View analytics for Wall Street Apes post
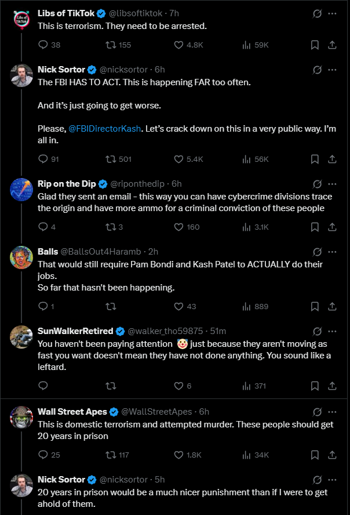This screenshot has width=350, height=515. click(x=256, y=455)
